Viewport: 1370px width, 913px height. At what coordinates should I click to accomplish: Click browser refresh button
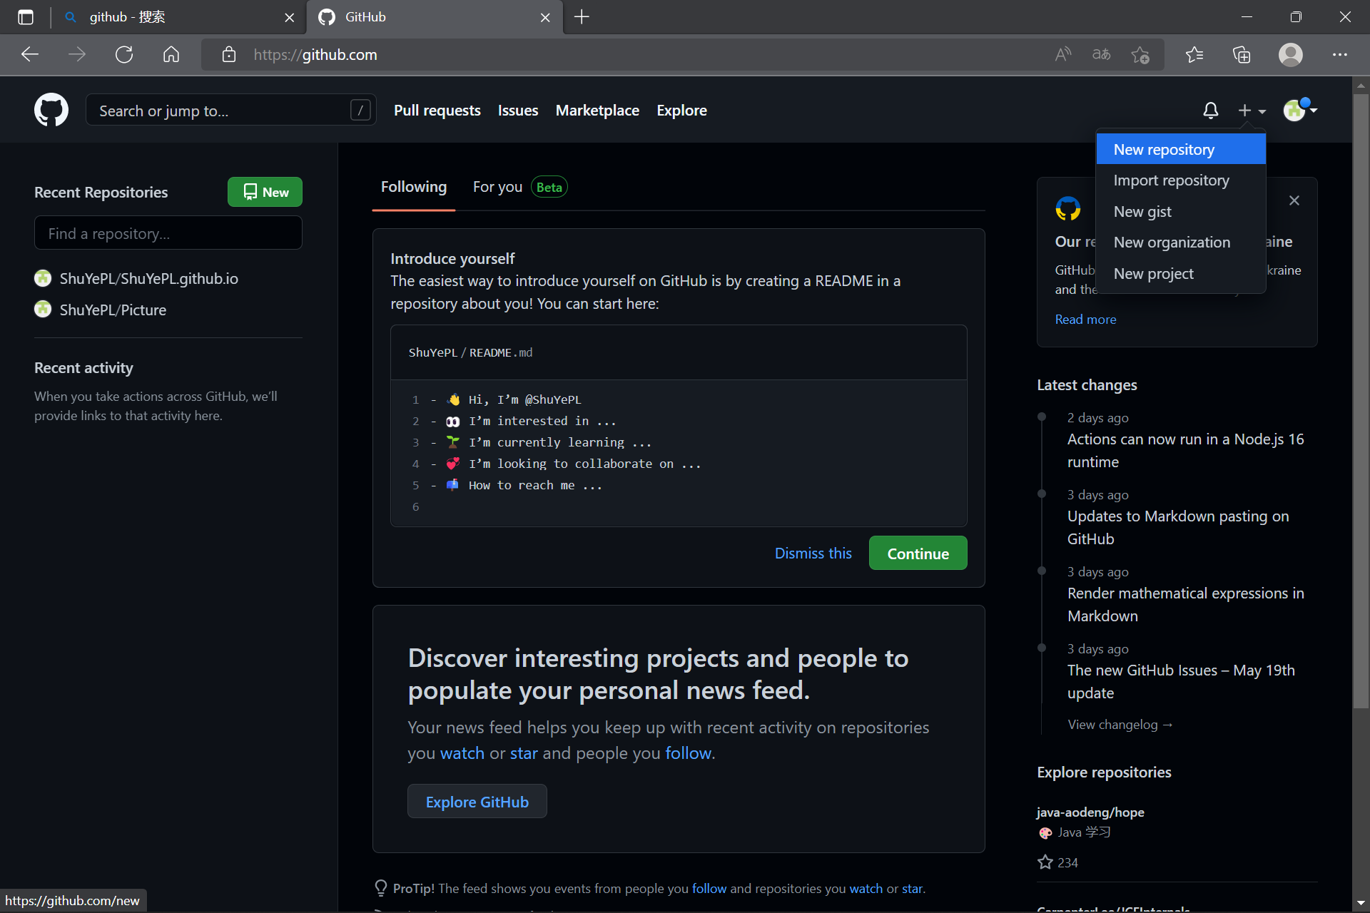[x=124, y=55]
